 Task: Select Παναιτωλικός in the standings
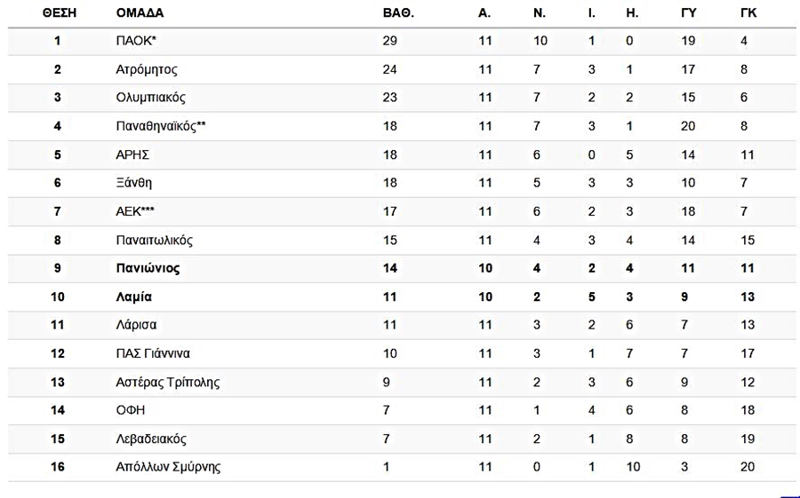(154, 240)
